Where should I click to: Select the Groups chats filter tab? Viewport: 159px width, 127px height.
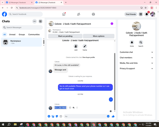click(22, 35)
